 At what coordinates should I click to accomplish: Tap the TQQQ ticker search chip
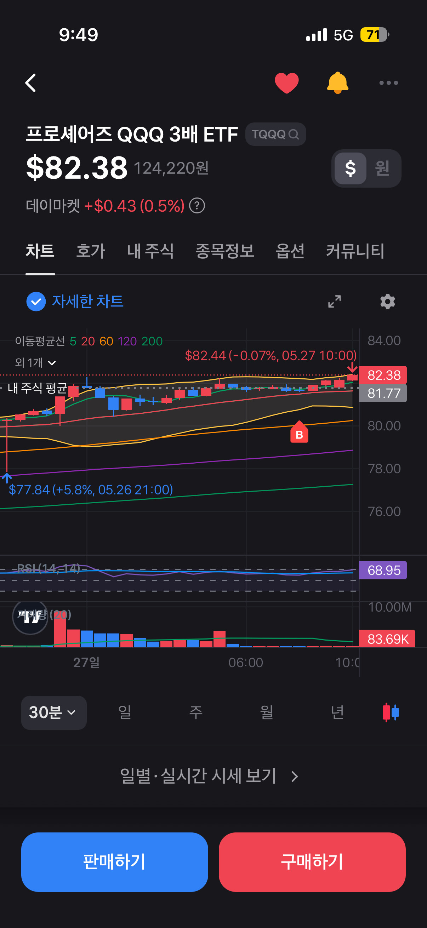tap(275, 134)
